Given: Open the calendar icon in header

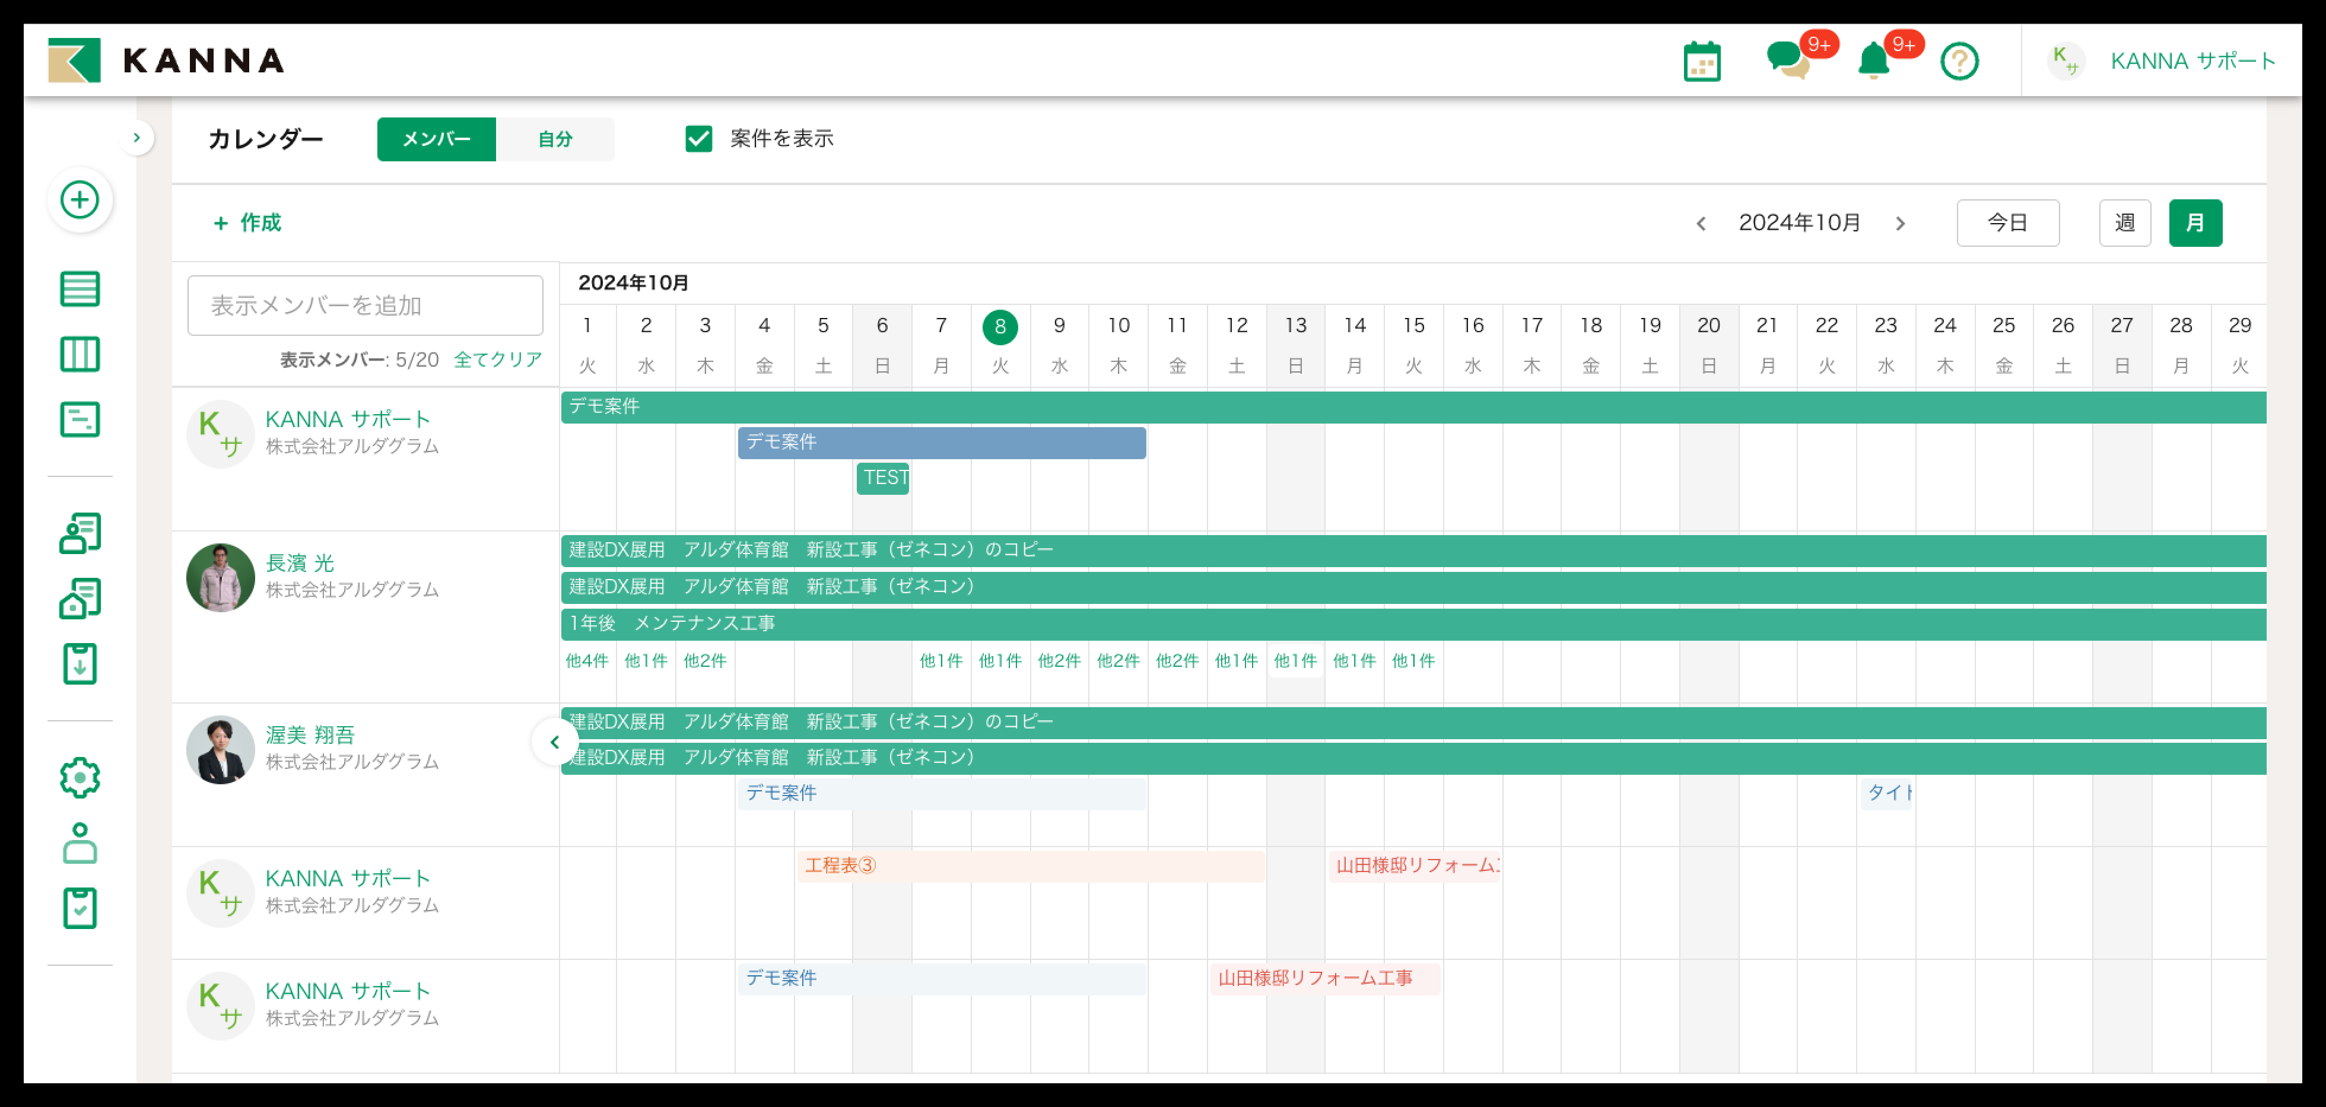Looking at the screenshot, I should pos(1701,61).
